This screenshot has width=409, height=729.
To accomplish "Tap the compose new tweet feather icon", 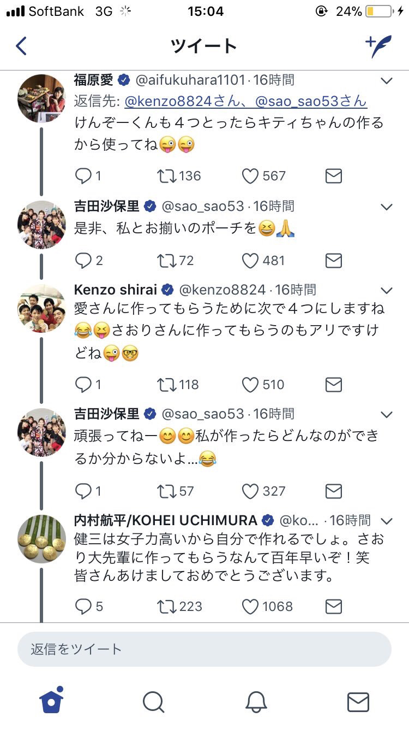I will [x=378, y=46].
